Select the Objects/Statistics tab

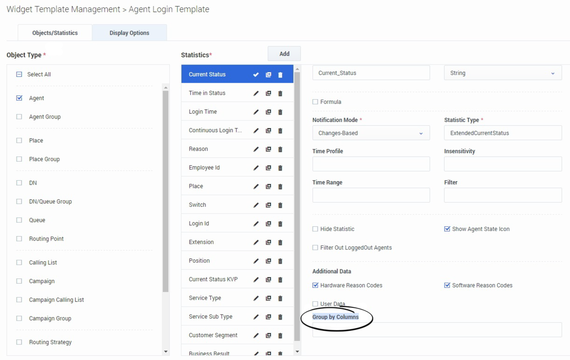pyautogui.click(x=55, y=33)
